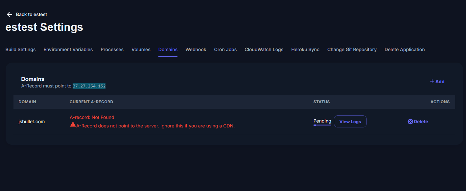Open the Domains tab
Viewport: 466px width, 191px height.
click(x=168, y=49)
